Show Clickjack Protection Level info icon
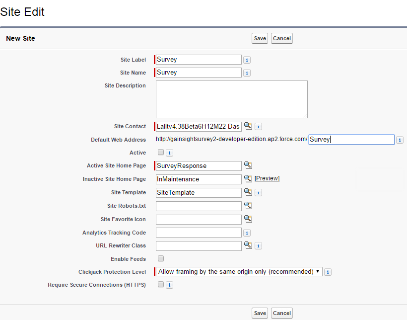This screenshot has width=407, height=320. [x=328, y=272]
